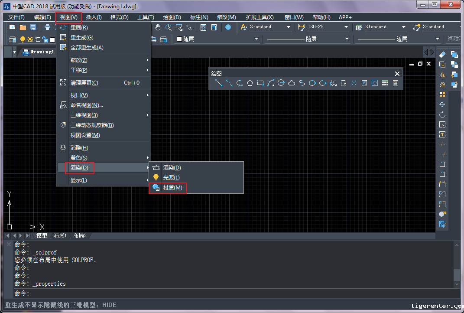Pick the Revision Cloud tool

(x=292, y=83)
